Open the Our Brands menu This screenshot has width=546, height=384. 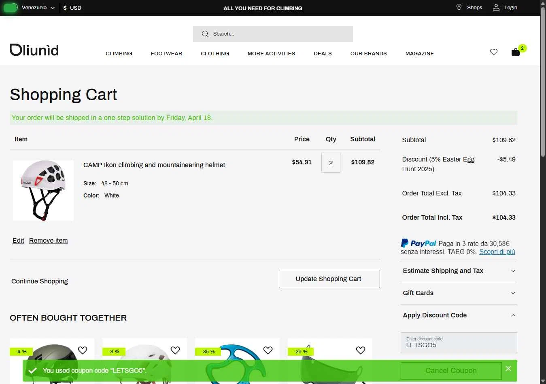tap(369, 53)
